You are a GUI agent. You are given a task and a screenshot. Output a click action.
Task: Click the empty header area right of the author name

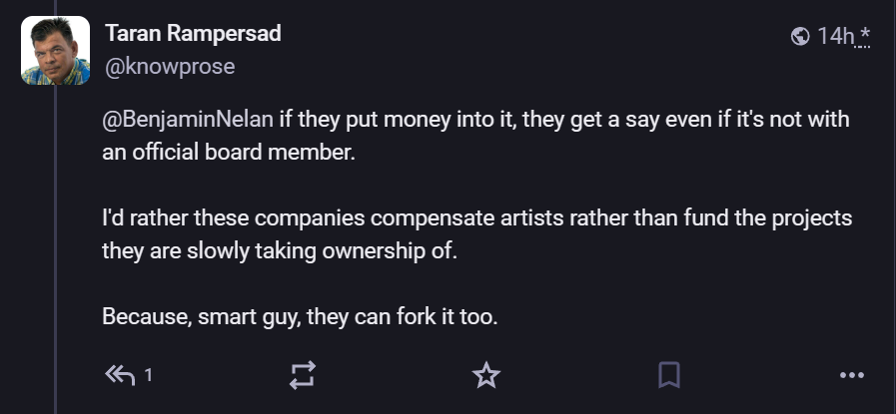click(x=534, y=34)
